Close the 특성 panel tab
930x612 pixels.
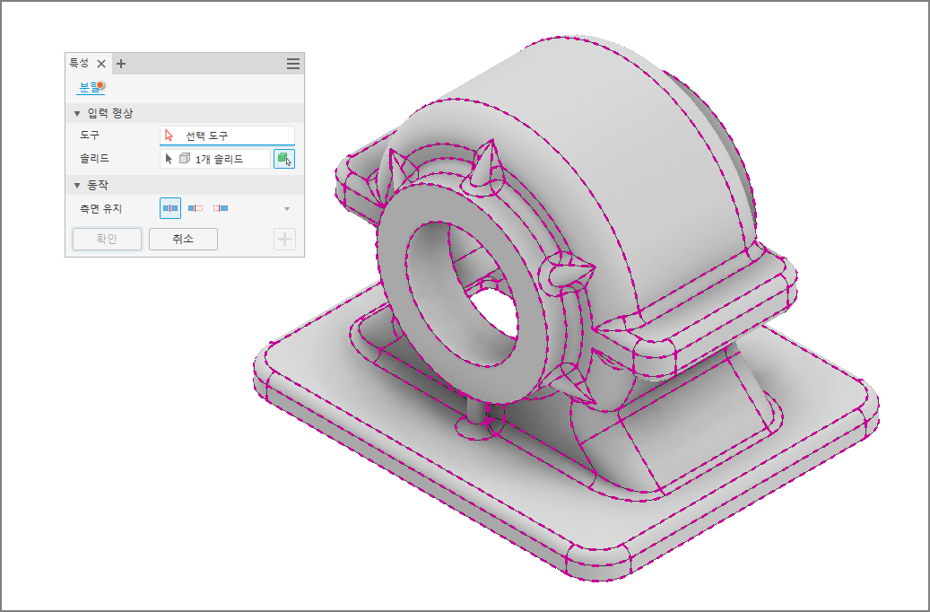[x=101, y=64]
